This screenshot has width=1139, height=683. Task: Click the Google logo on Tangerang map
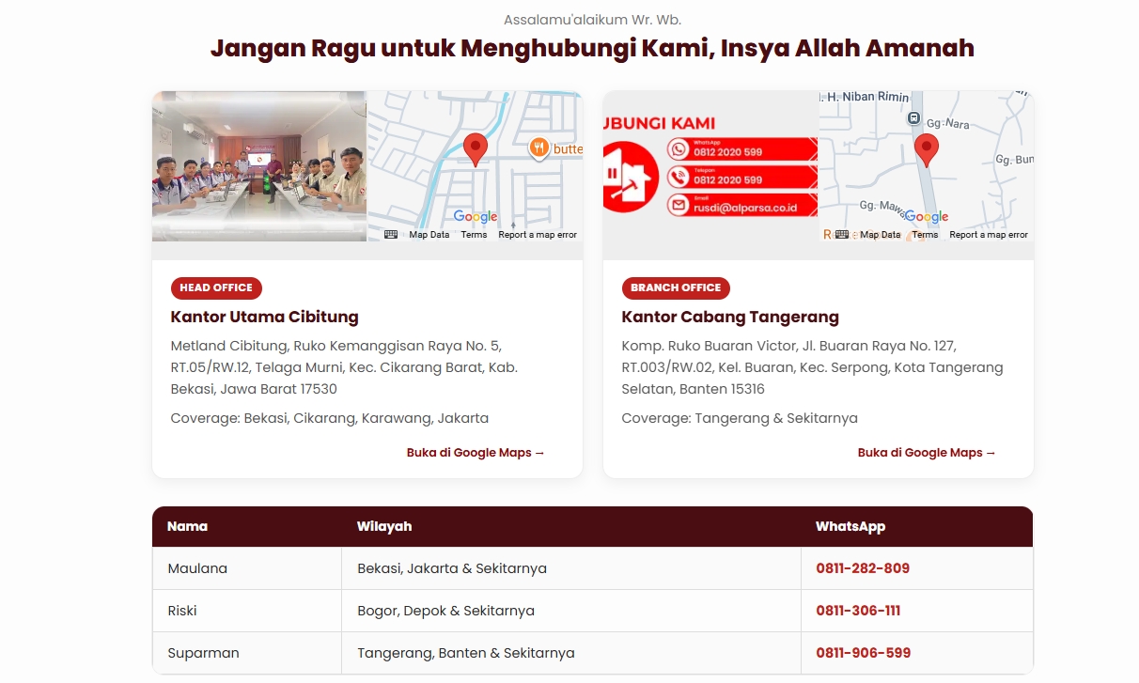coord(927,217)
